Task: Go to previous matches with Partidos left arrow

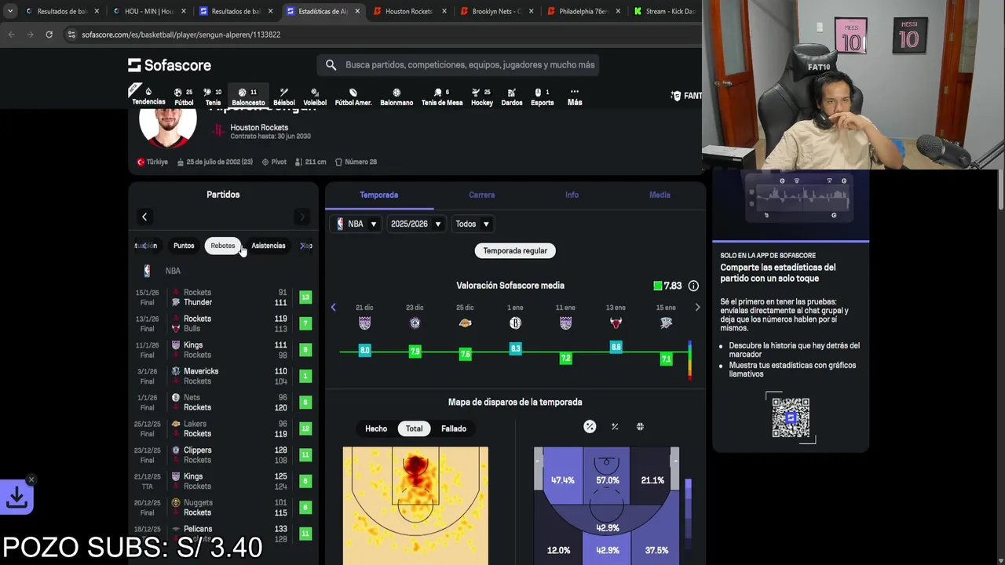Action: coord(144,217)
